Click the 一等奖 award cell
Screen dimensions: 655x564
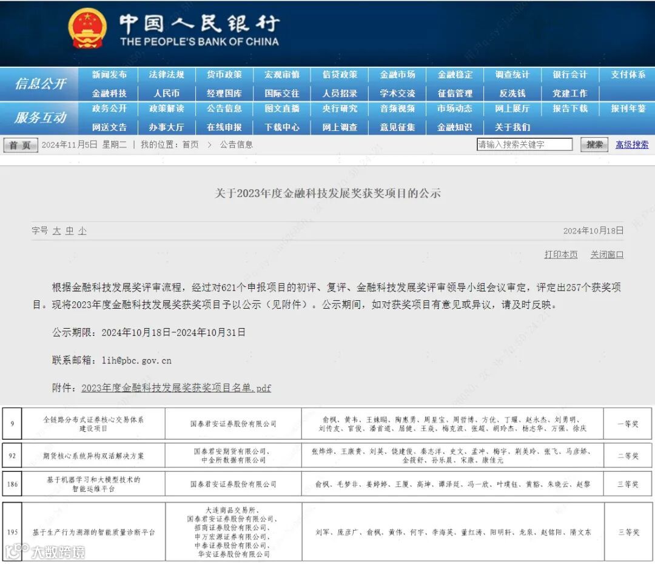tap(628, 424)
